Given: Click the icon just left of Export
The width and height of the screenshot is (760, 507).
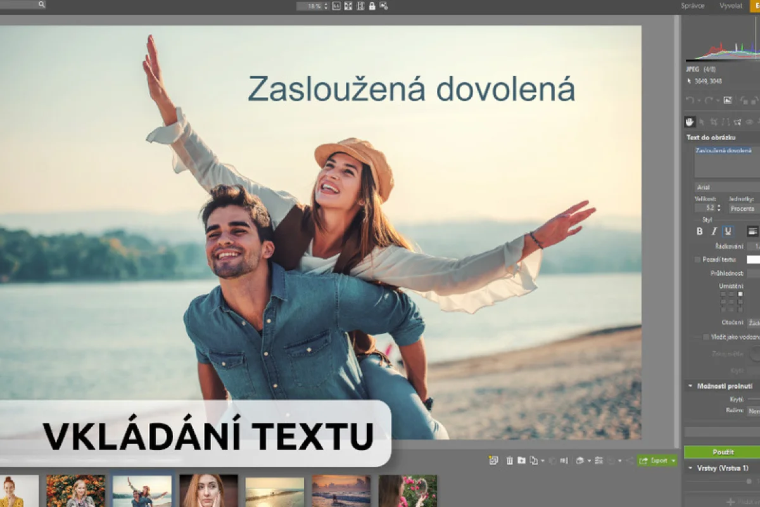Looking at the screenshot, I should tap(629, 461).
